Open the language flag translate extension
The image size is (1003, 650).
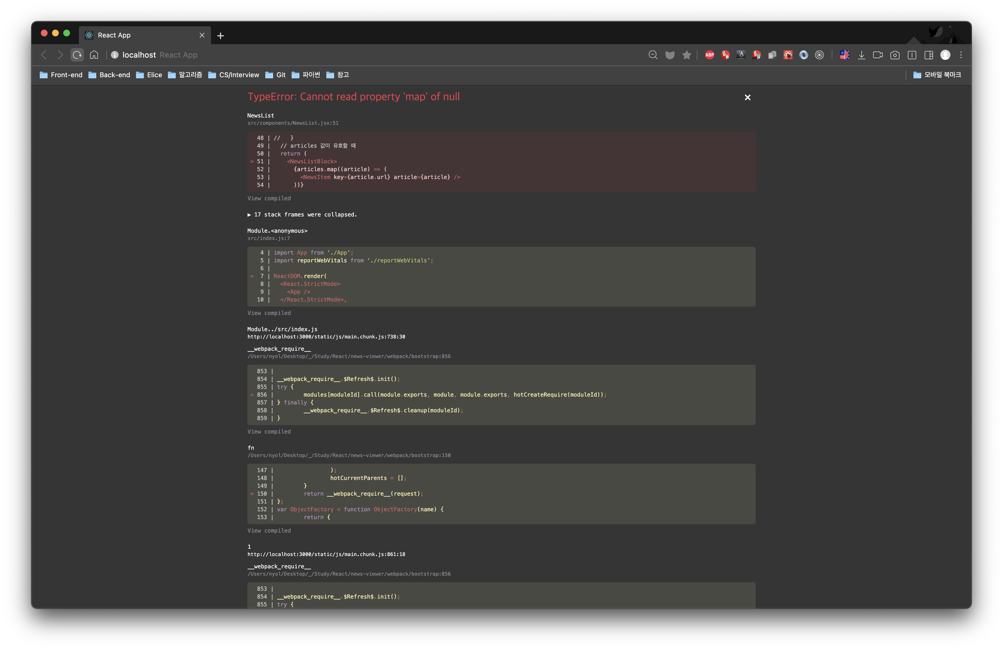(845, 55)
